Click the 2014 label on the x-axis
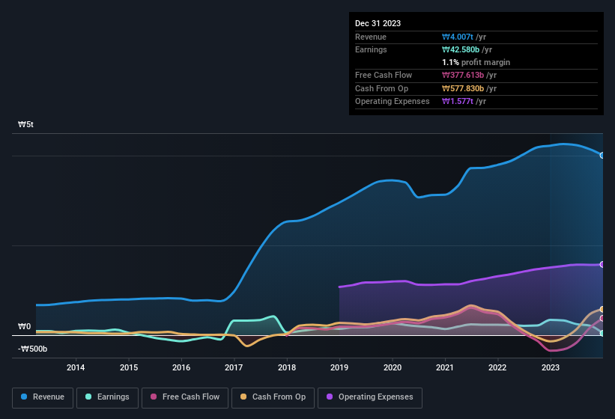The image size is (615, 419). pos(75,367)
